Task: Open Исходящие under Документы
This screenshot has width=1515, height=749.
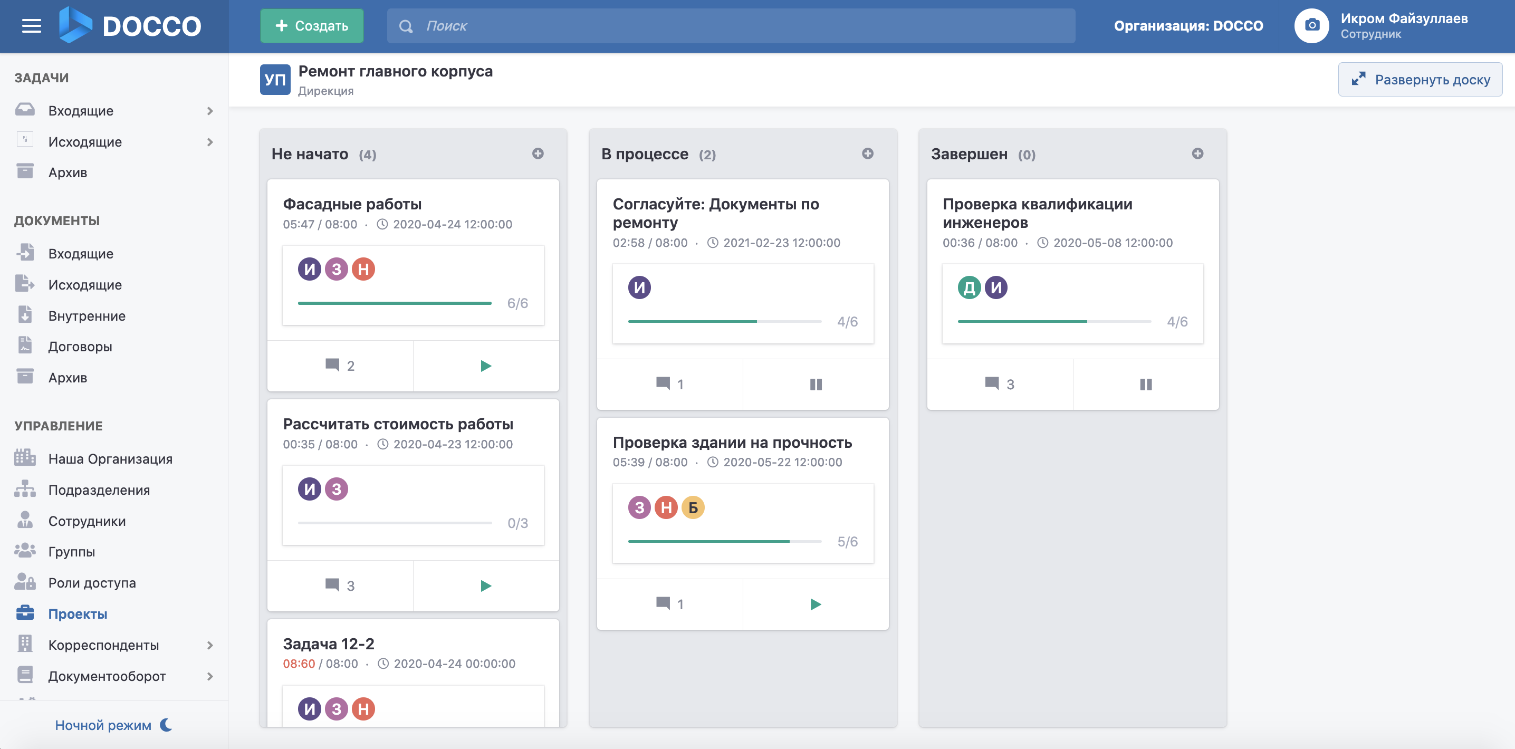Action: [85, 284]
